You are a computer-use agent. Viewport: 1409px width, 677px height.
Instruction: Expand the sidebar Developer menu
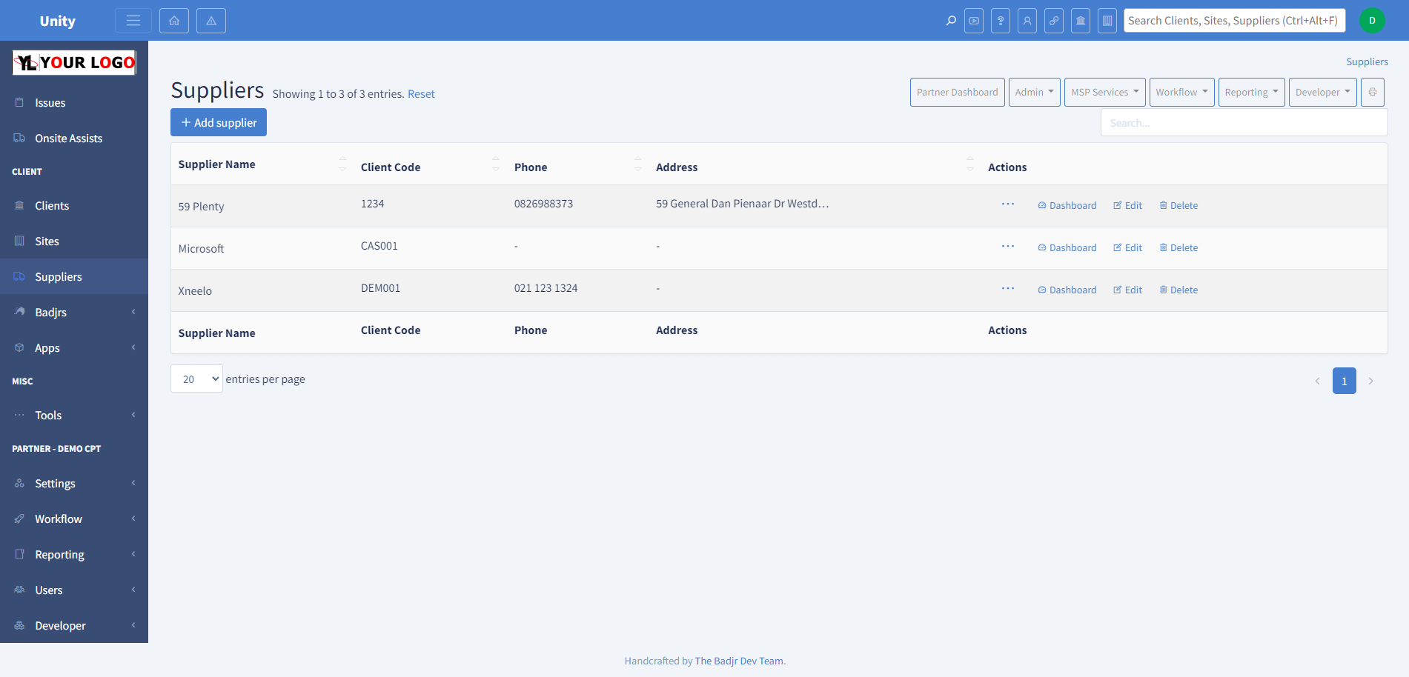point(74,626)
